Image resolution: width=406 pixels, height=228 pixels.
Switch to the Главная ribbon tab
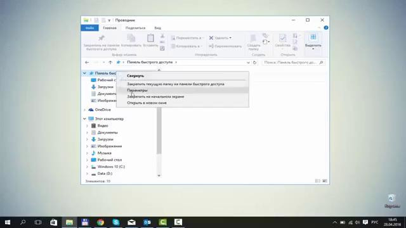[110, 28]
